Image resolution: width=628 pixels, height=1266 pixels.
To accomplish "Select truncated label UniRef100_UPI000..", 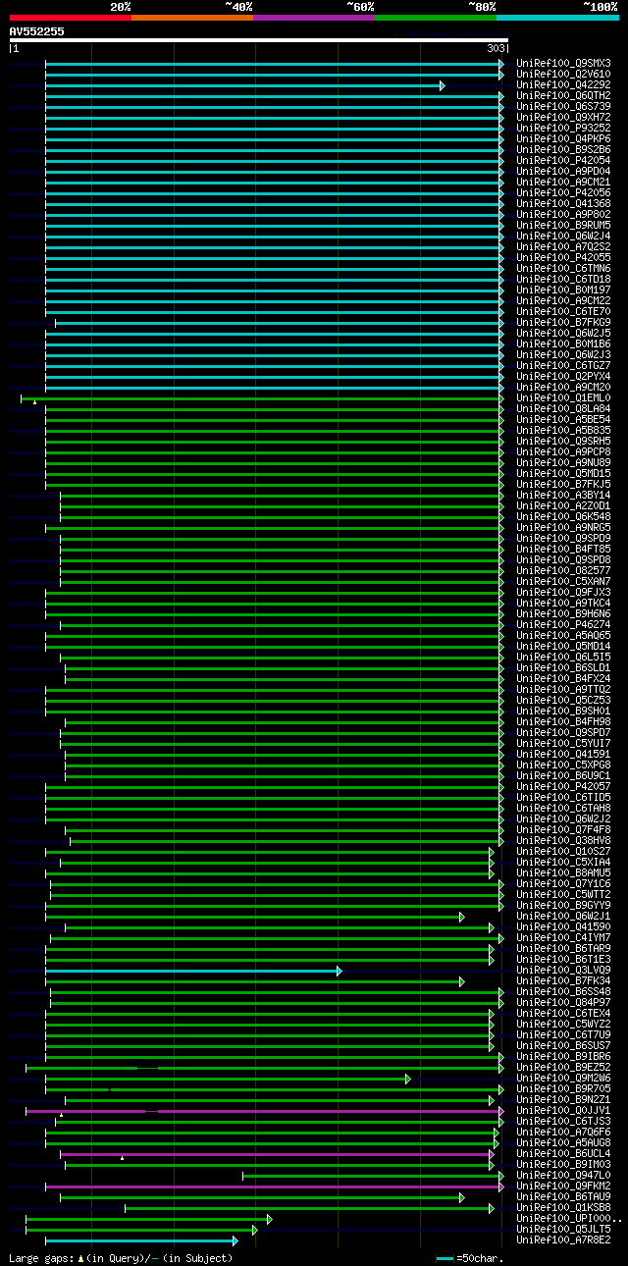I will 569,1219.
